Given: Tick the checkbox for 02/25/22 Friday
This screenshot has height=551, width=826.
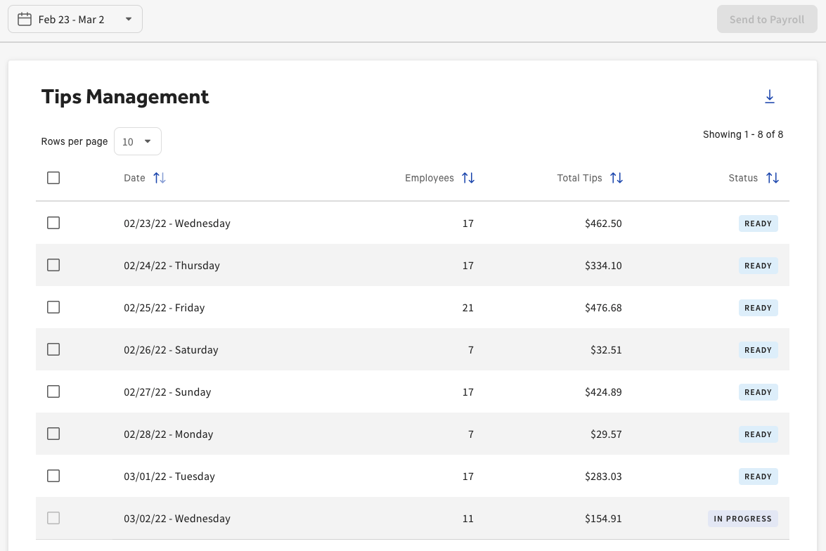Looking at the screenshot, I should [x=53, y=308].
